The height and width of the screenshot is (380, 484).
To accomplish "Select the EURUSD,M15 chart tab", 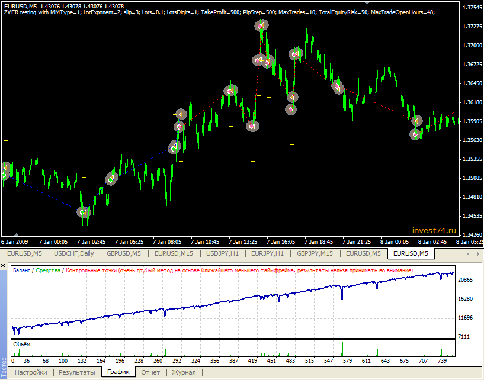I will [174, 253].
